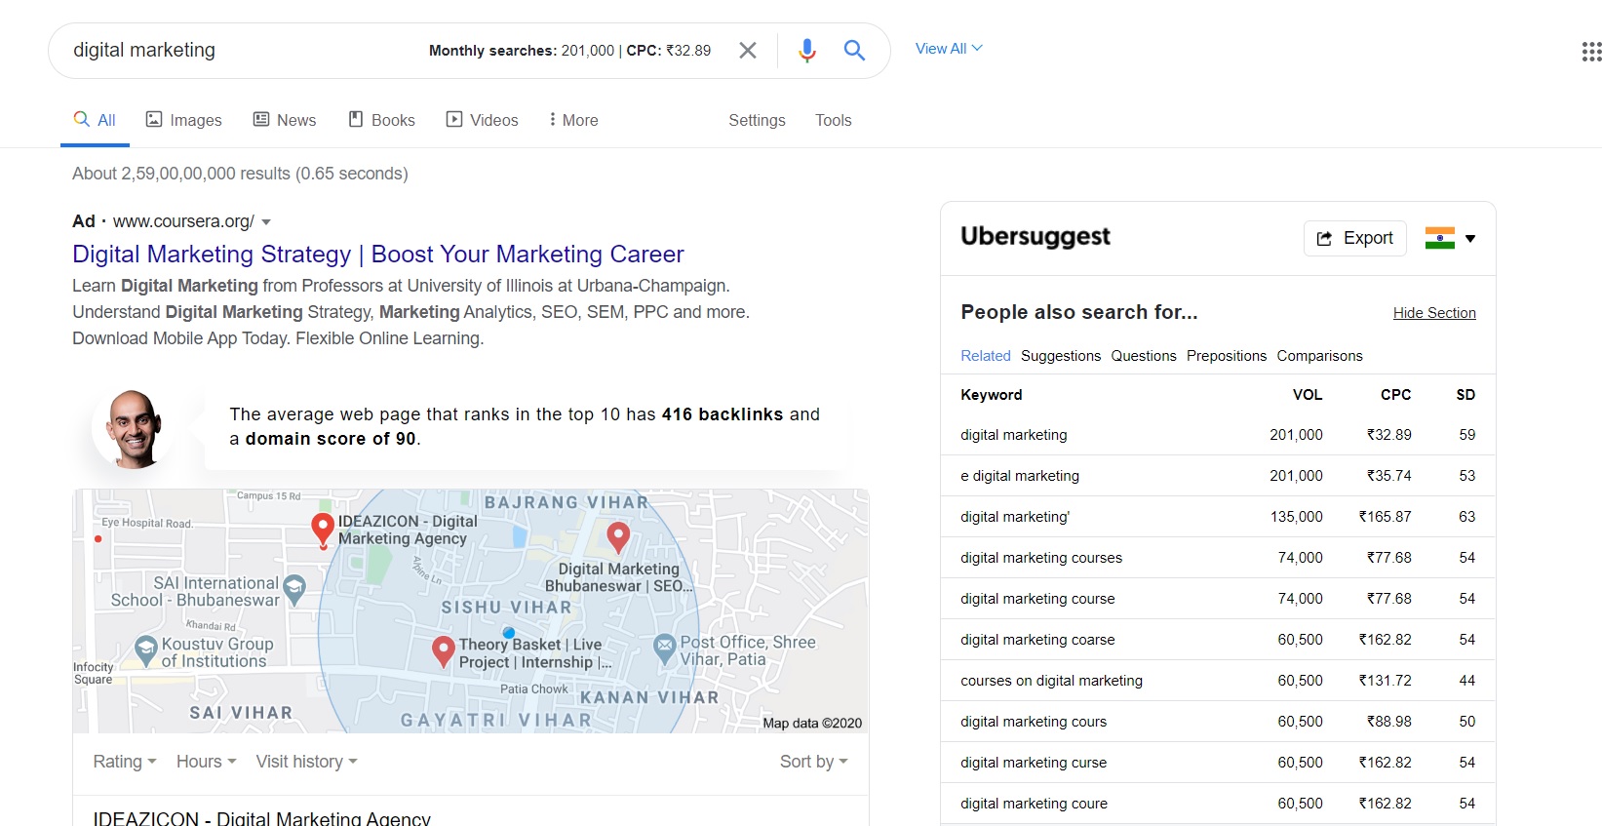Click CPC value ₹165.87

1385,517
